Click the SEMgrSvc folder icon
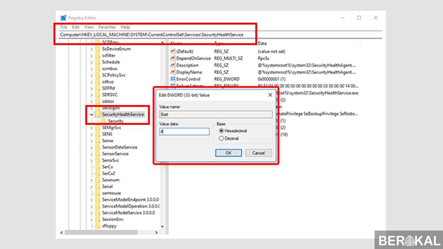The image size is (443, 249). 98,128
